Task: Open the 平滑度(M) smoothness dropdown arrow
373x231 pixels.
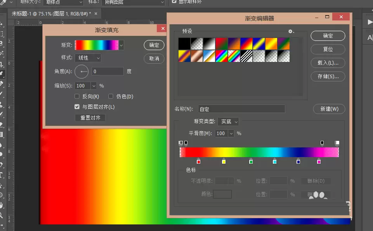Action: coord(231,133)
